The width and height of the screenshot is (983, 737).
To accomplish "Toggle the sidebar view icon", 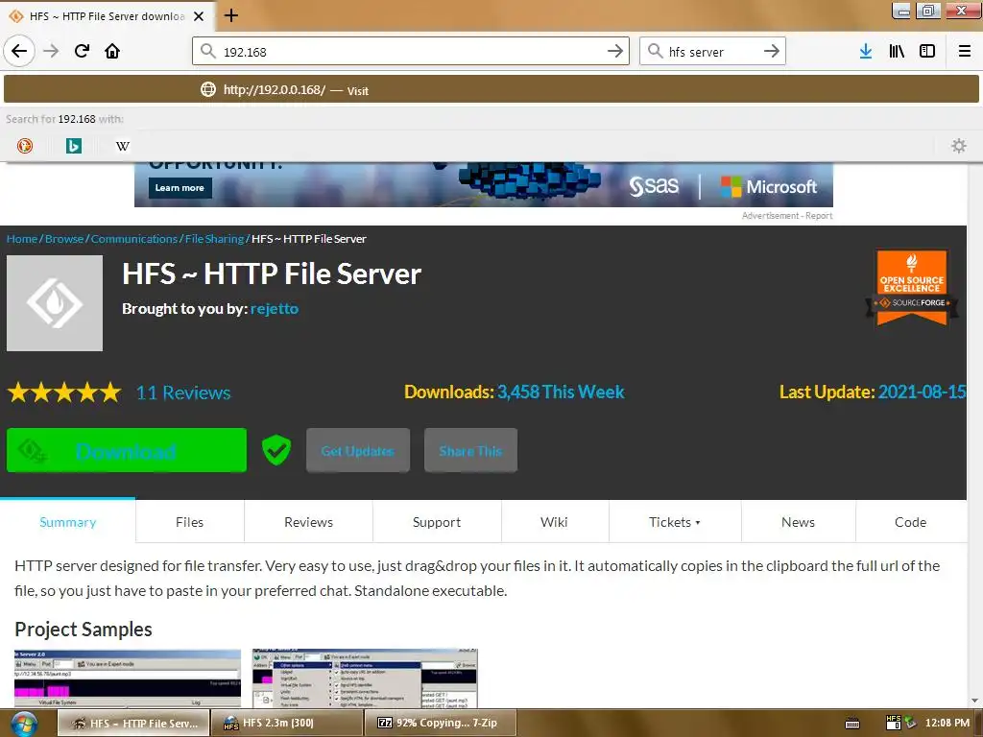I will pyautogui.click(x=927, y=51).
